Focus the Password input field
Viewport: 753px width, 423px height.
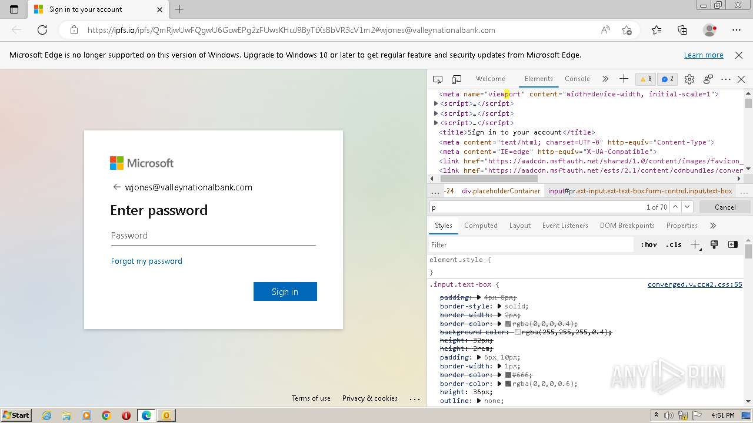213,236
